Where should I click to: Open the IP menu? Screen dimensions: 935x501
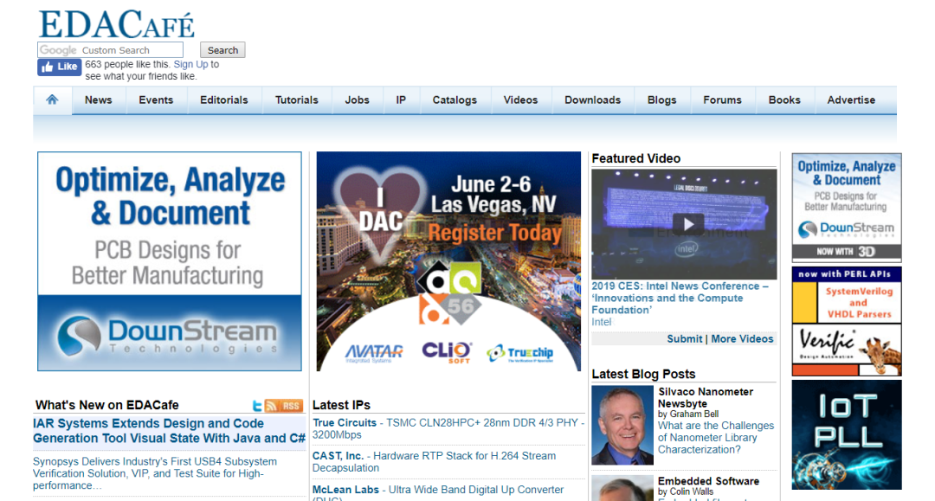click(x=402, y=100)
